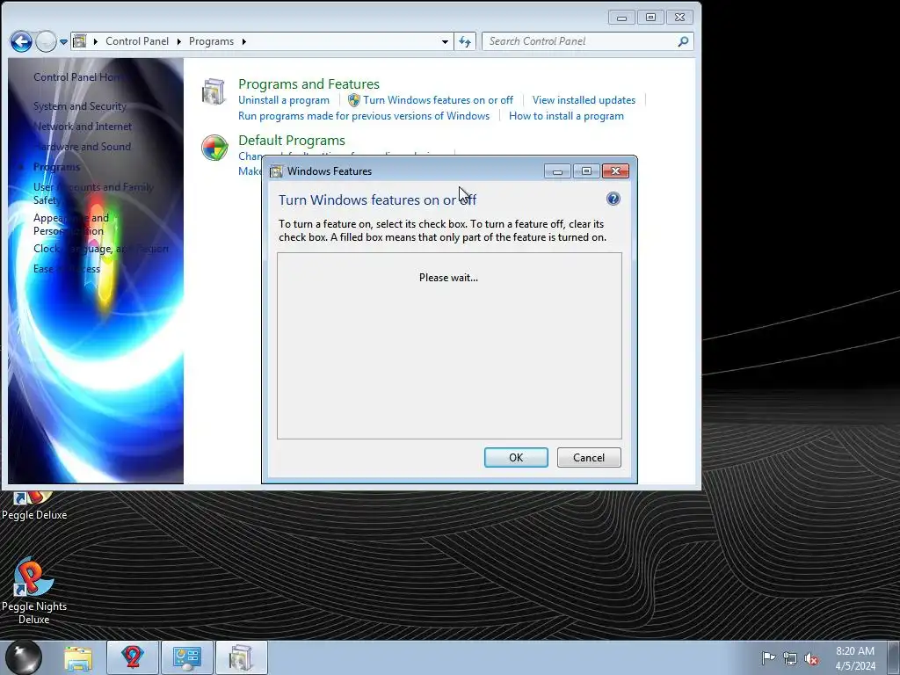Click the Windows Features title bar icon
Screen dimensions: 900x675
[276, 171]
